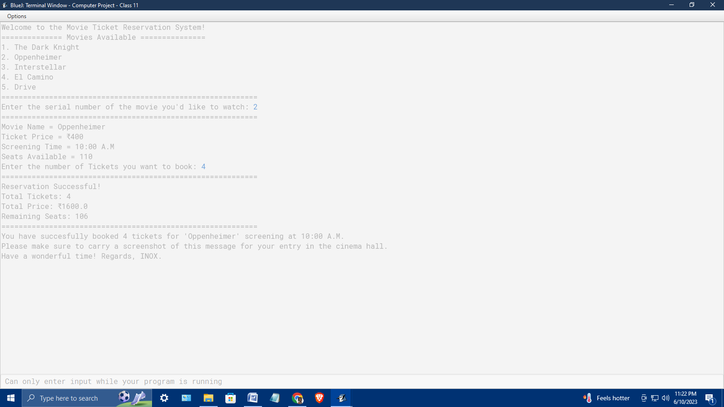Open the network status flyout
Screen dimensions: 724x407
coord(654,398)
